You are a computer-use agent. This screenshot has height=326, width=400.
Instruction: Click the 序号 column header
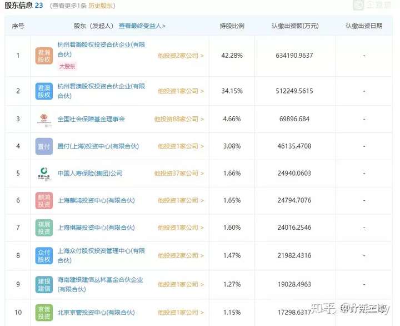pos(18,26)
